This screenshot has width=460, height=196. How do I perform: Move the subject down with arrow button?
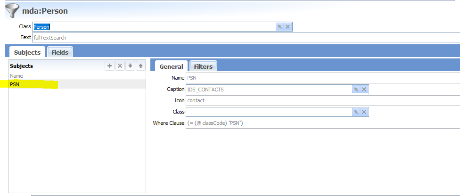point(130,66)
